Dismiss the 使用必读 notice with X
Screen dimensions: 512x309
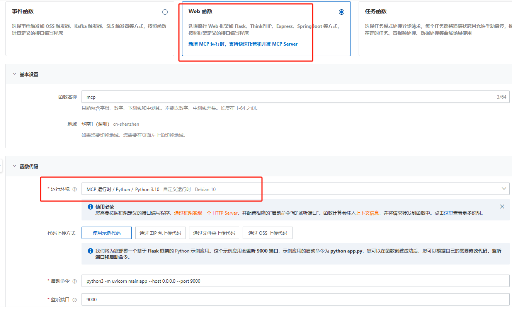pos(502,207)
